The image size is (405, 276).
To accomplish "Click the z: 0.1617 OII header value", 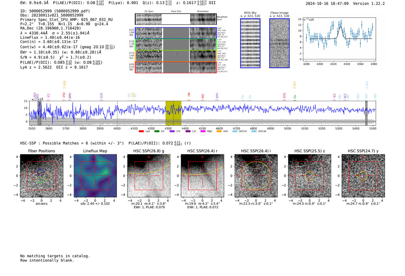I will point(196,3).
